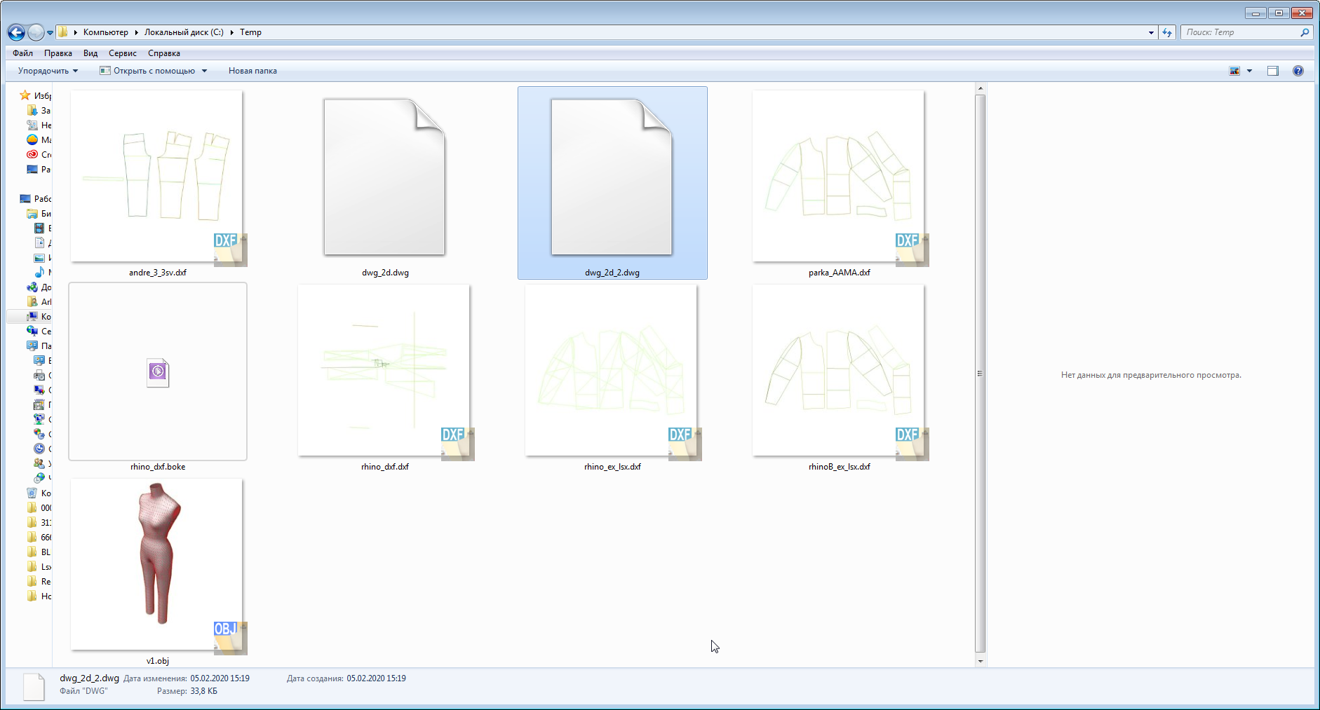Open the printer icon in the sidebar
The width and height of the screenshot is (1320, 710).
tap(40, 375)
